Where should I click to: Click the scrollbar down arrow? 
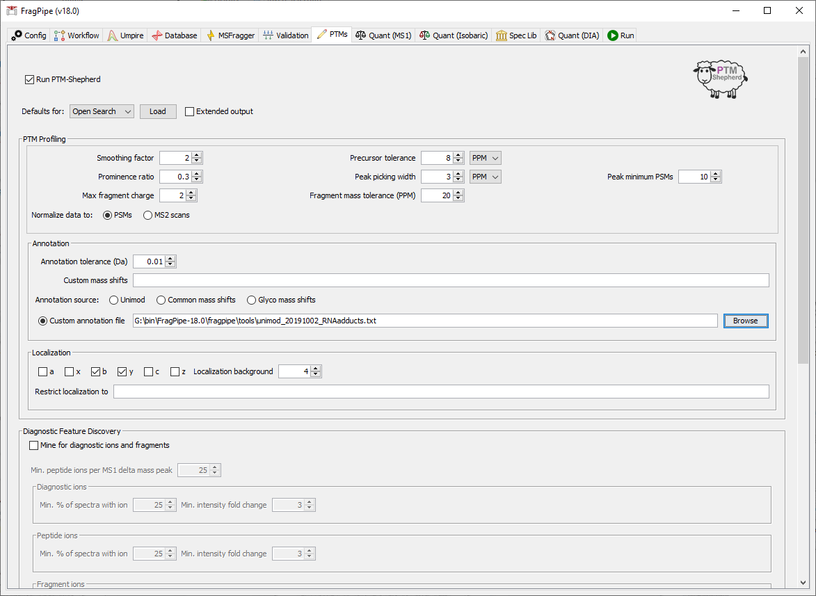point(803,583)
